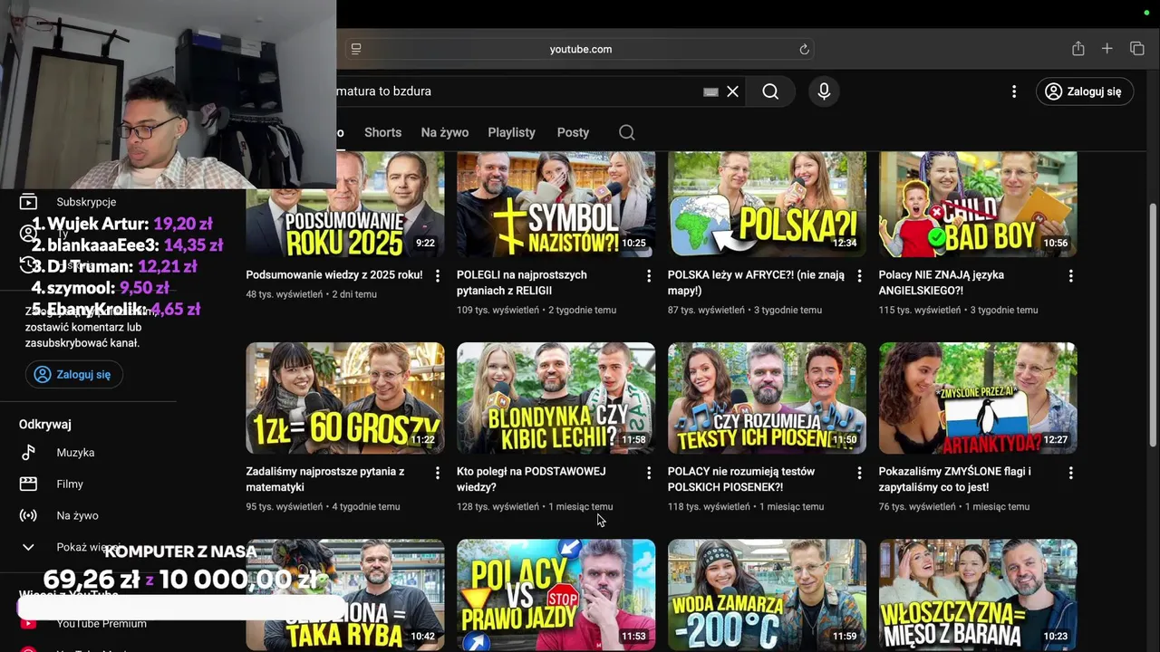Expand sidebar with Pokaż więcej chevron

point(29,548)
